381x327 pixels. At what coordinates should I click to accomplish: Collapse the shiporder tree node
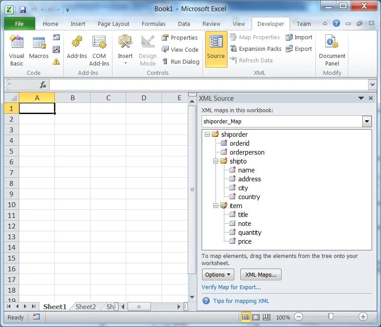click(x=207, y=134)
